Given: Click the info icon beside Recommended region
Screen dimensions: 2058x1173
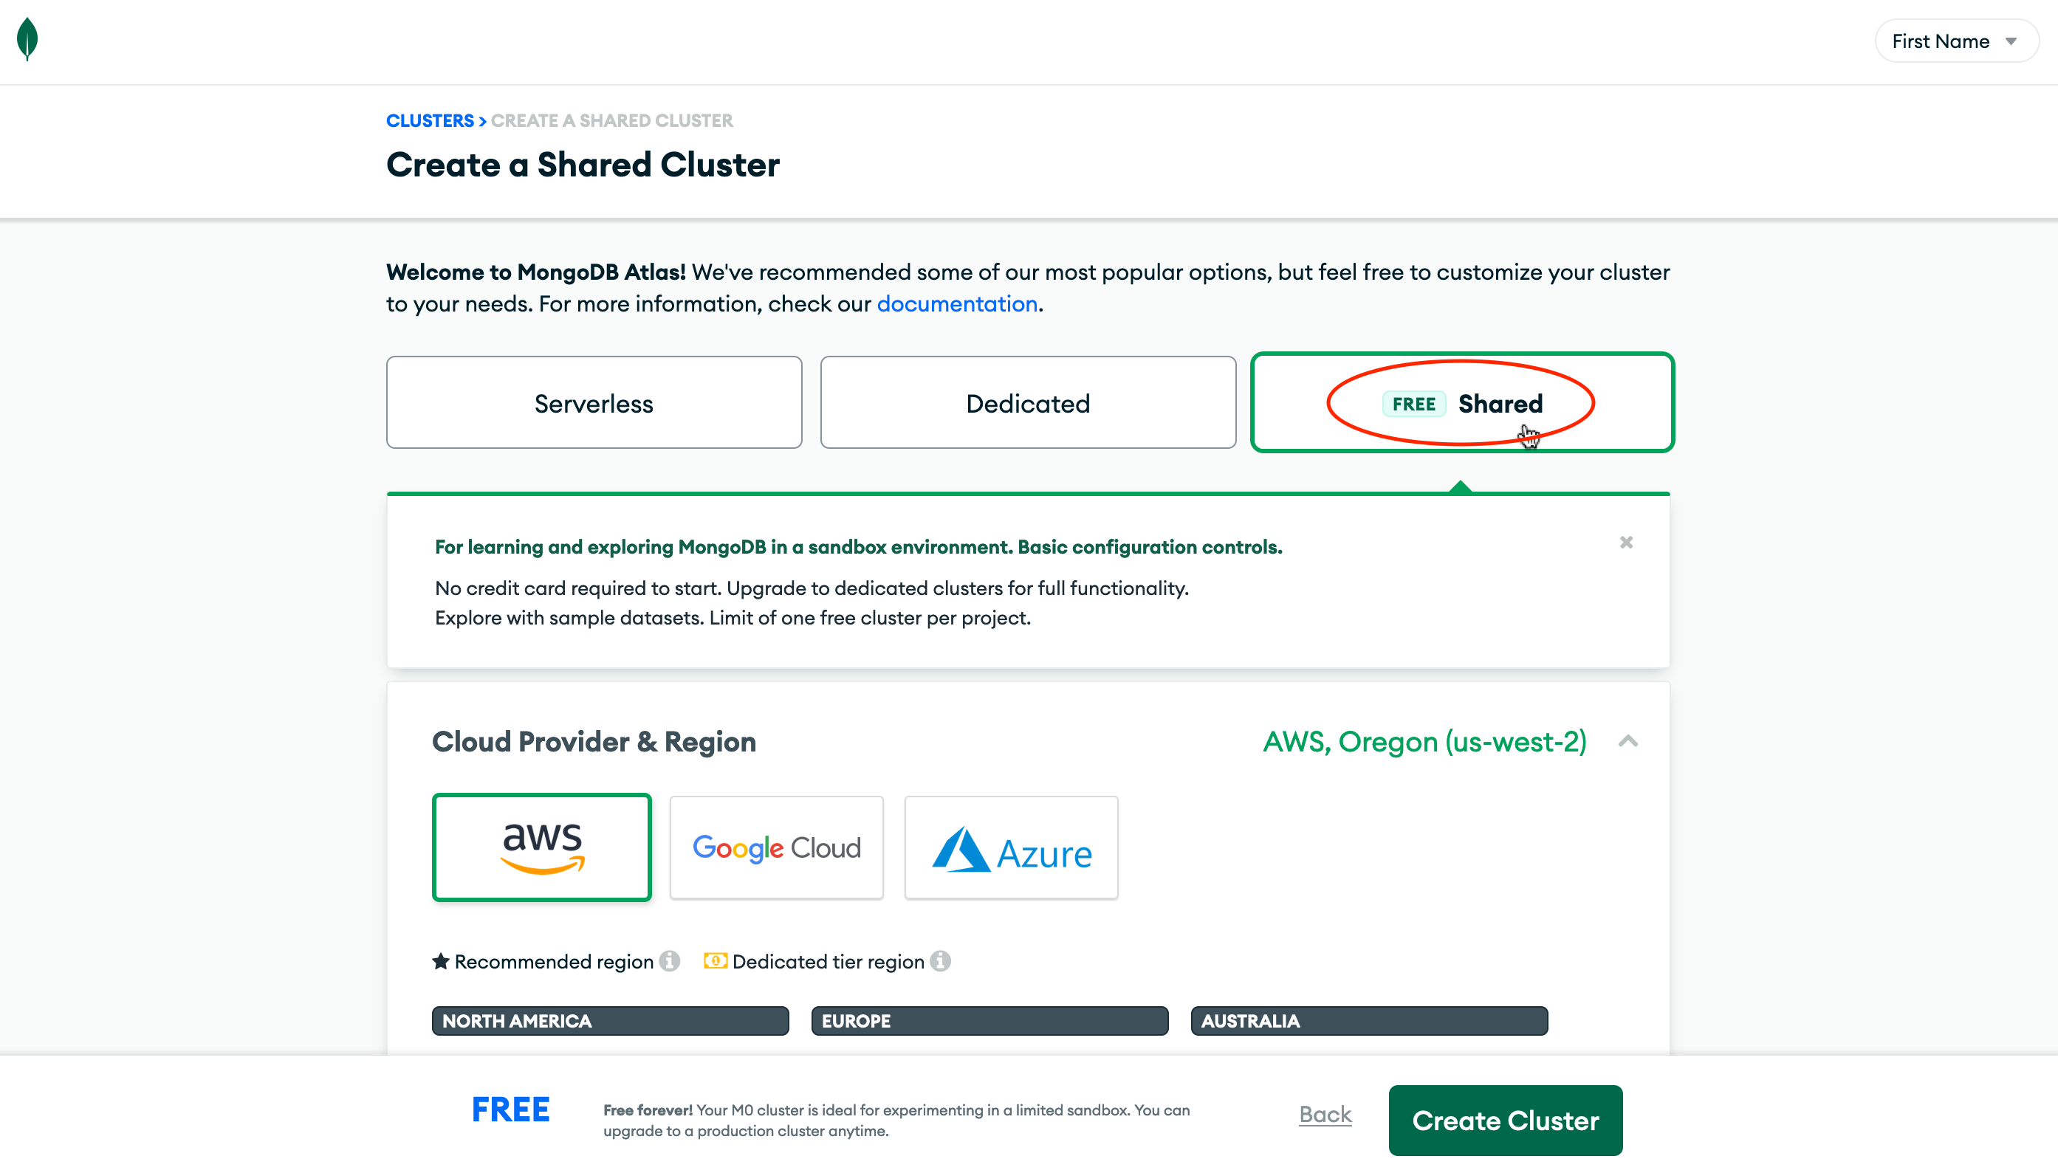Looking at the screenshot, I should coord(669,960).
